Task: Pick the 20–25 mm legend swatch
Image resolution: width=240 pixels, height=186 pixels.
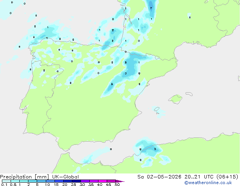Action: point(68,181)
